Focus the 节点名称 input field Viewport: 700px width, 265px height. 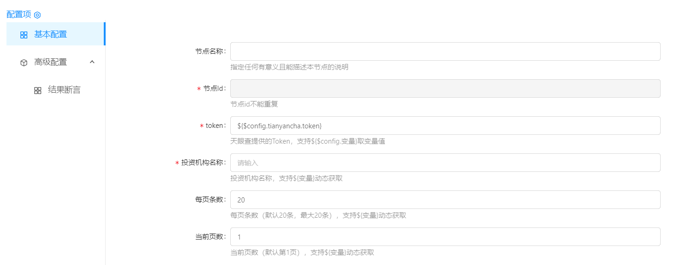pyautogui.click(x=445, y=51)
